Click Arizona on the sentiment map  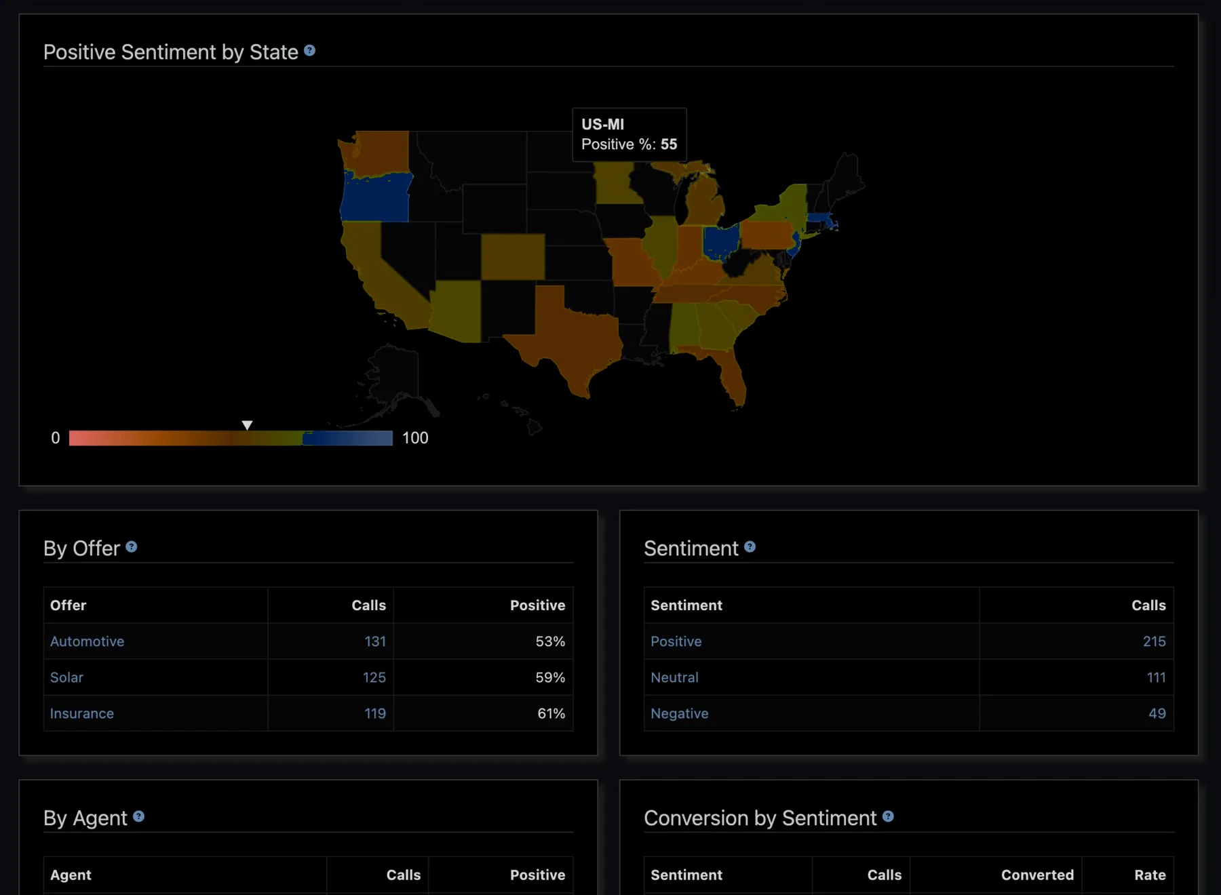point(458,311)
